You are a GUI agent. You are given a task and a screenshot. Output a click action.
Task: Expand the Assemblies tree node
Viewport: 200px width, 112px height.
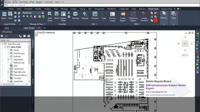tap(8, 81)
